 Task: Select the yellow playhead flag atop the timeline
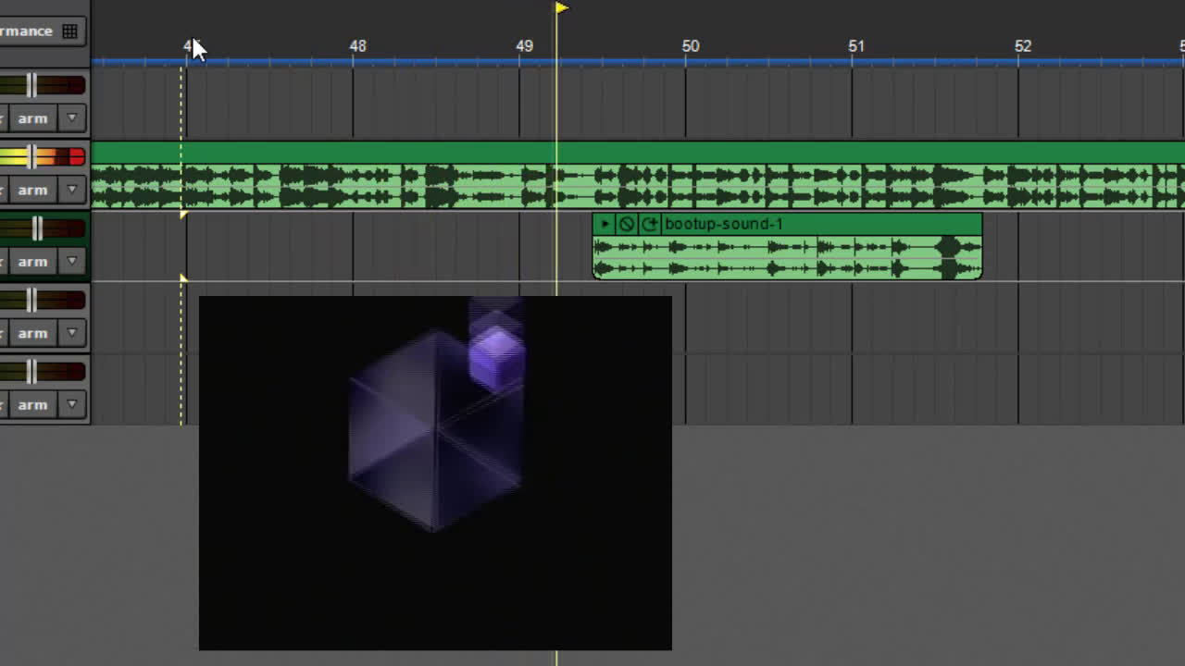point(561,8)
